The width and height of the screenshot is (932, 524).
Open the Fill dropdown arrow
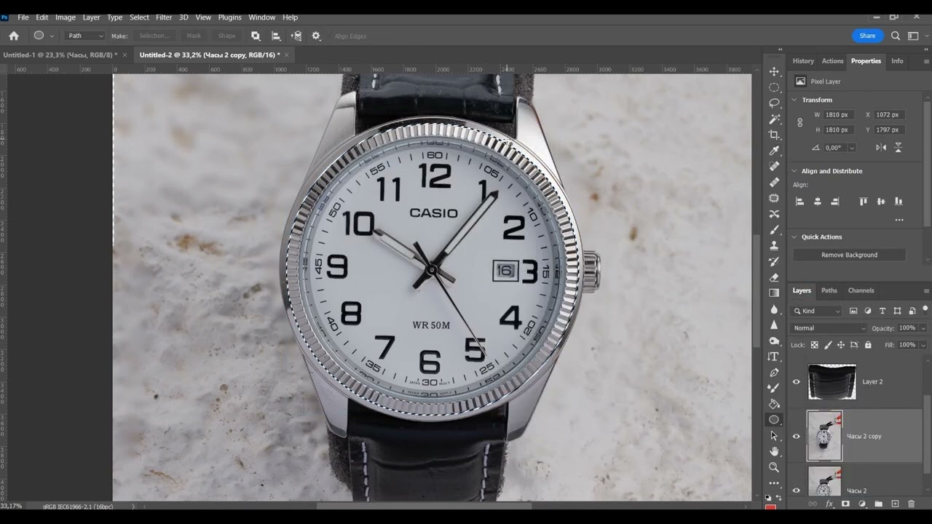pyautogui.click(x=923, y=345)
